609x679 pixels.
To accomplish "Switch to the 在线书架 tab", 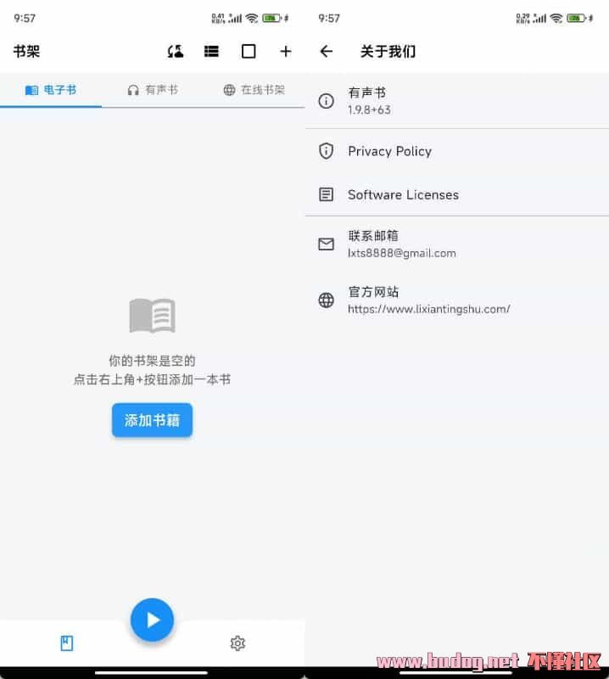I will (x=254, y=90).
